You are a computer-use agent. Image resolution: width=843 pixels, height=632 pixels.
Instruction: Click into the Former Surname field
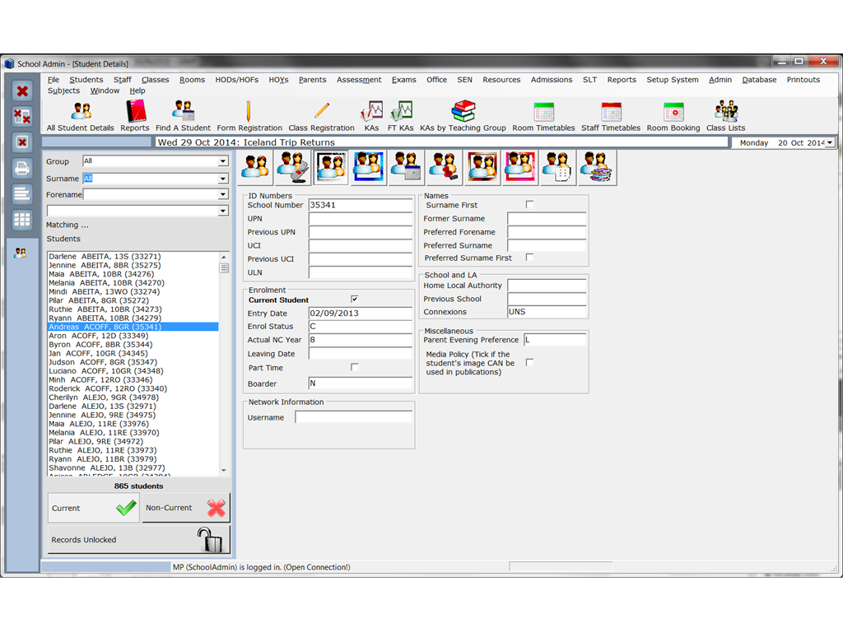547,219
